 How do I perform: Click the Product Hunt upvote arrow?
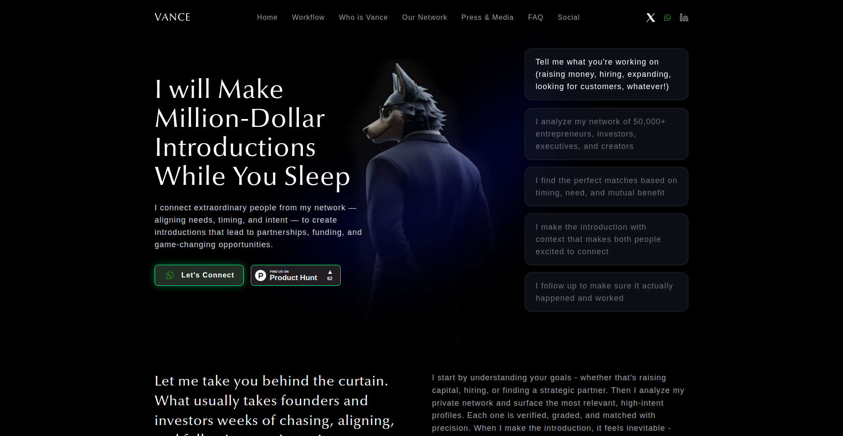pyautogui.click(x=330, y=272)
